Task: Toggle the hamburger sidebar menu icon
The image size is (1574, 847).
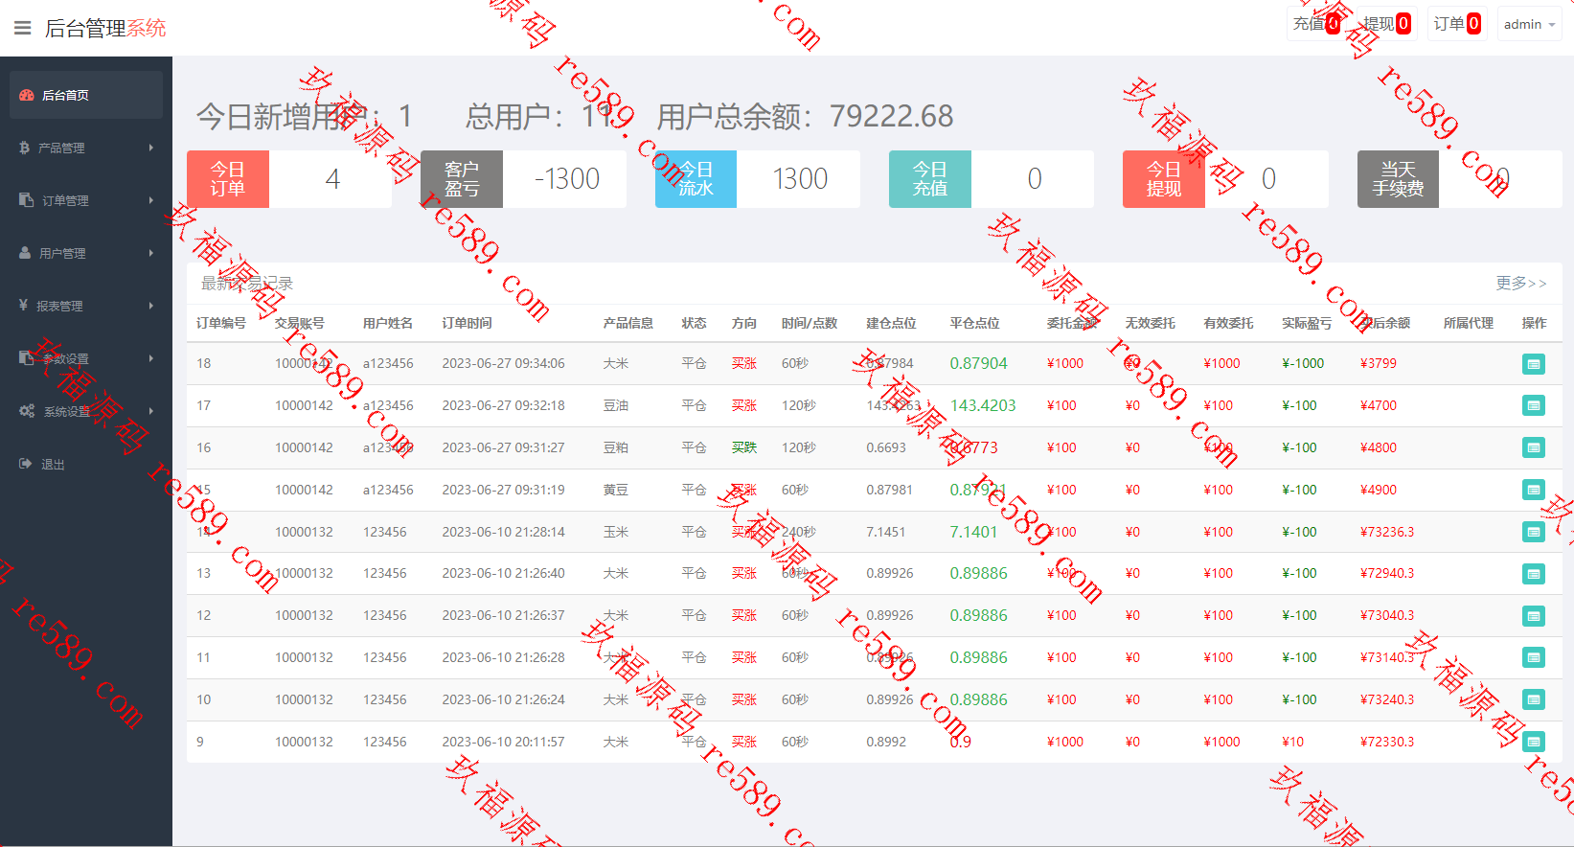Action: [22, 29]
